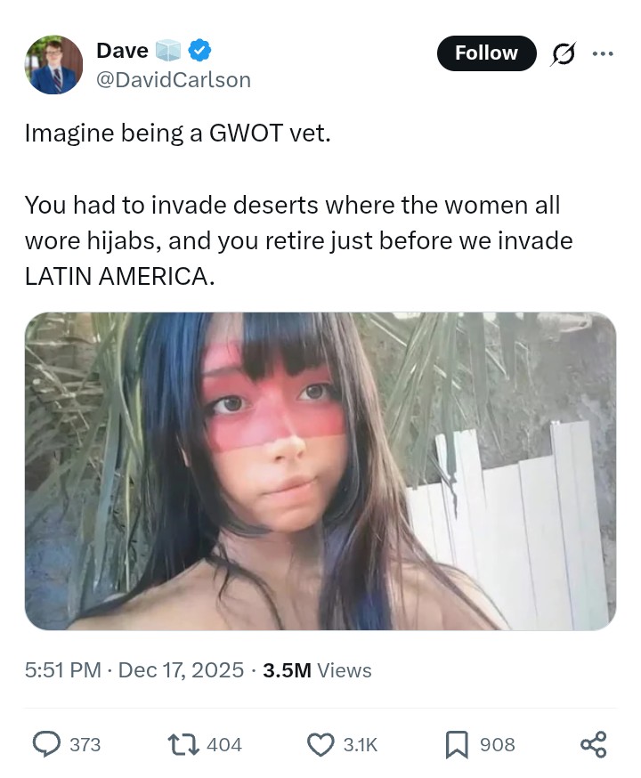Open the three-dot more options menu
Screen dimensions: 641x778
pyautogui.click(x=603, y=53)
